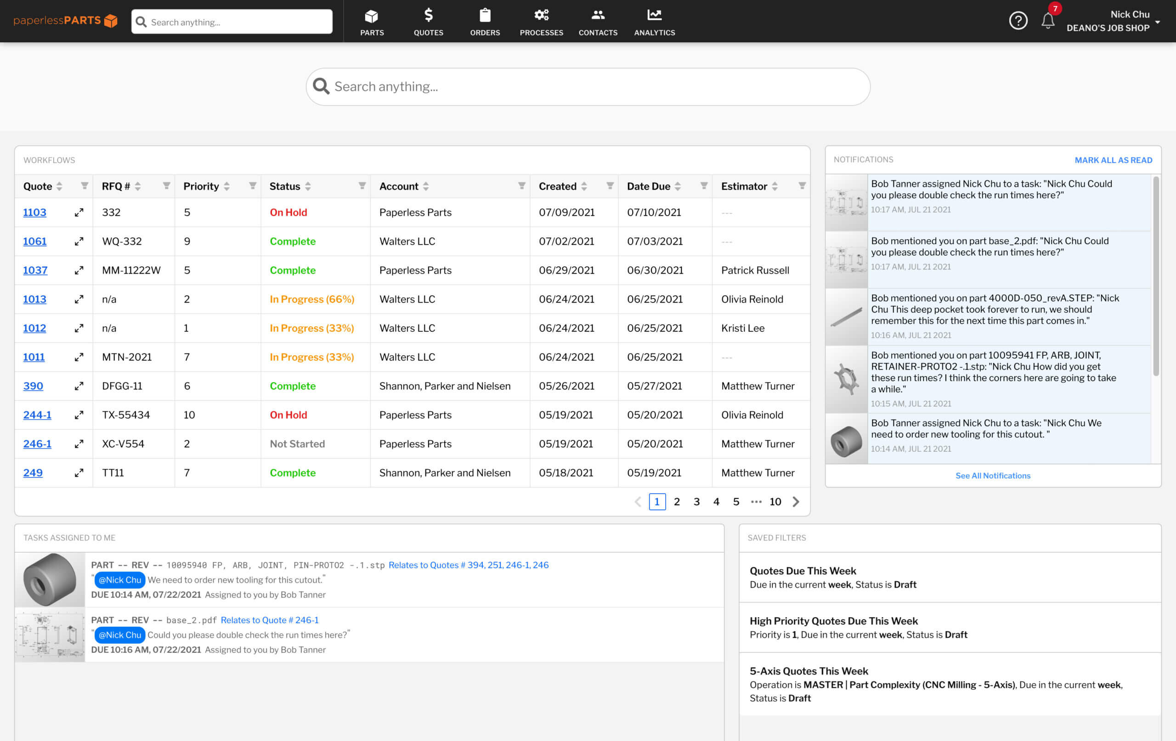1176x741 pixels.
Task: Expand quote 1103 row
Action: 79,213
